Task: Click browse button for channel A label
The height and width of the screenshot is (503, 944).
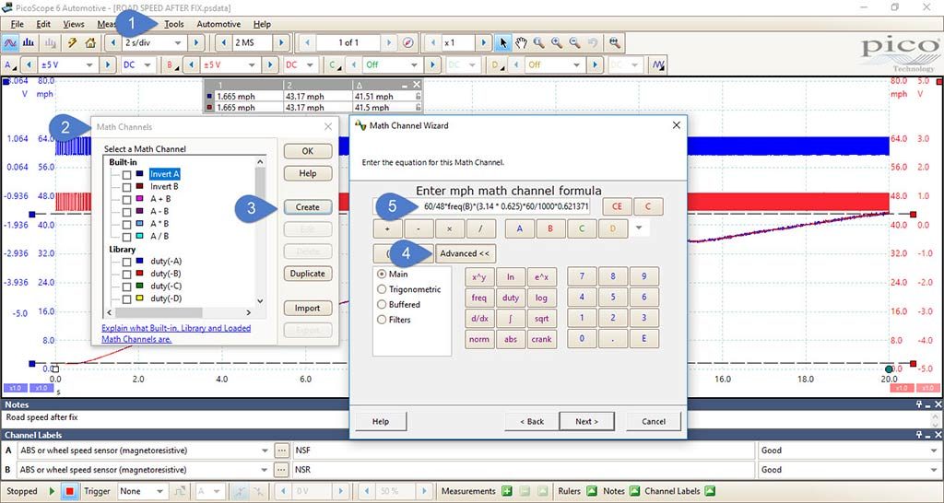Action: pyautogui.click(x=281, y=450)
